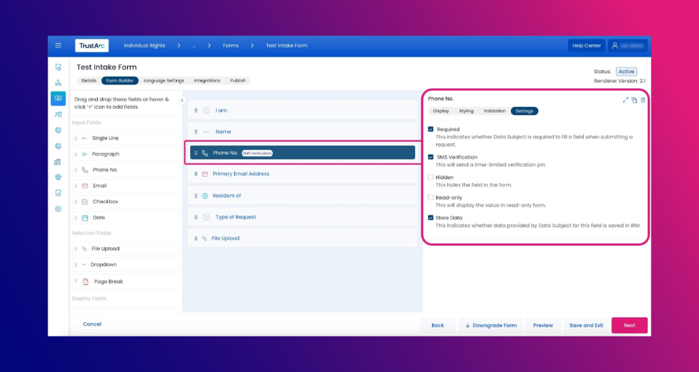699x372 pixels.
Task: Click the check-circle icon on Type of Request
Action: [206, 217]
